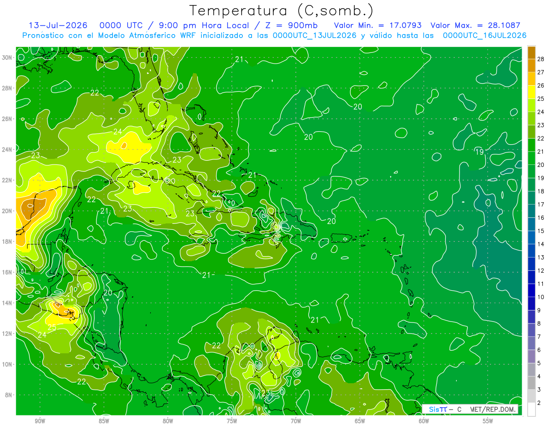Click the '25' contour label over Central America
The image size is (553, 427).
click(x=52, y=328)
